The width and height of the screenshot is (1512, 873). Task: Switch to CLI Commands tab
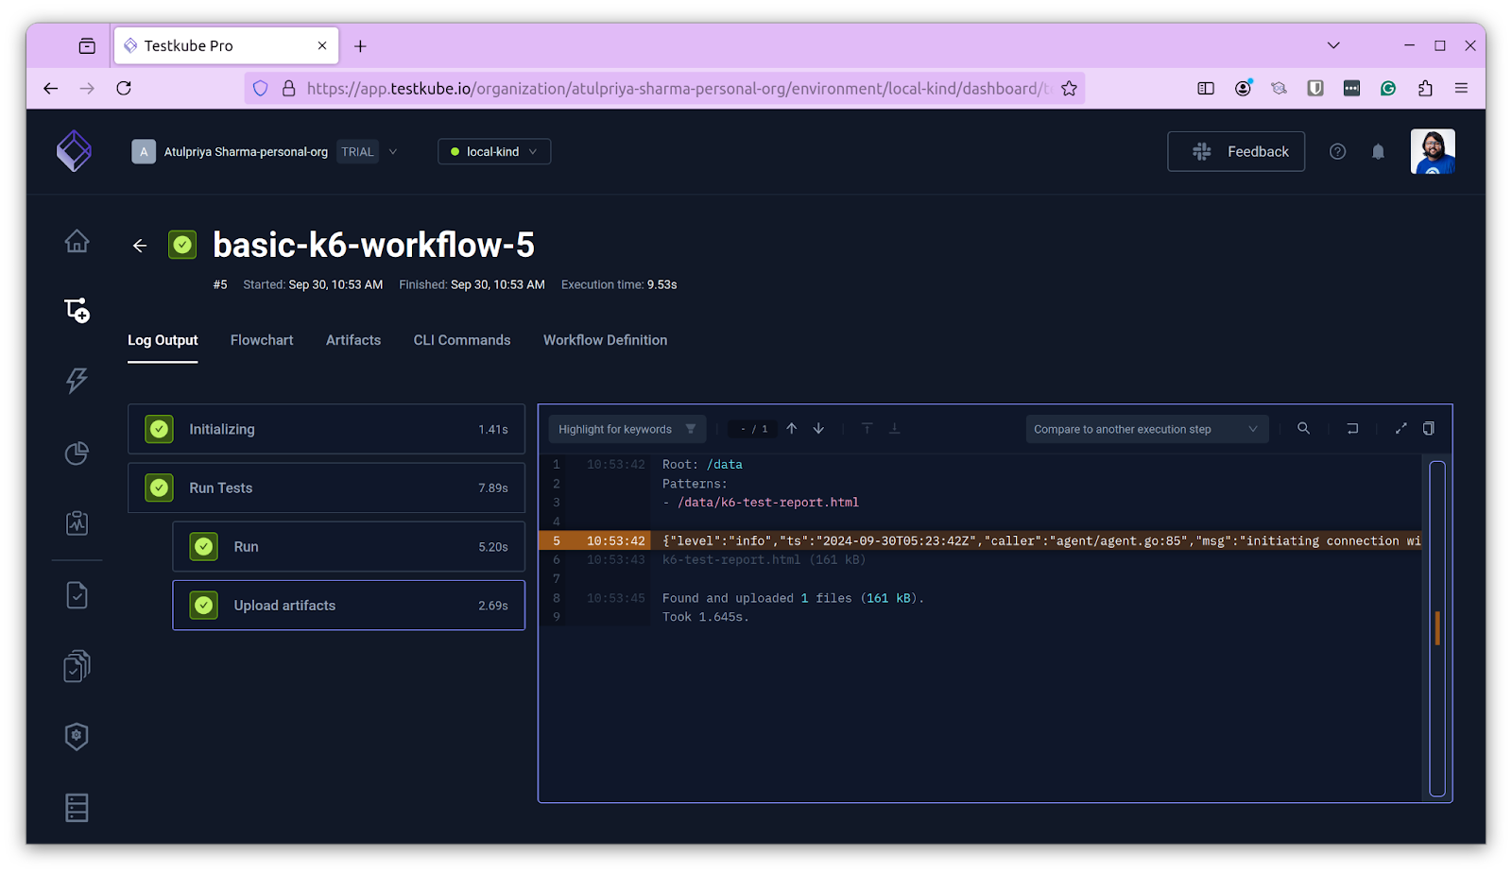[x=462, y=340]
